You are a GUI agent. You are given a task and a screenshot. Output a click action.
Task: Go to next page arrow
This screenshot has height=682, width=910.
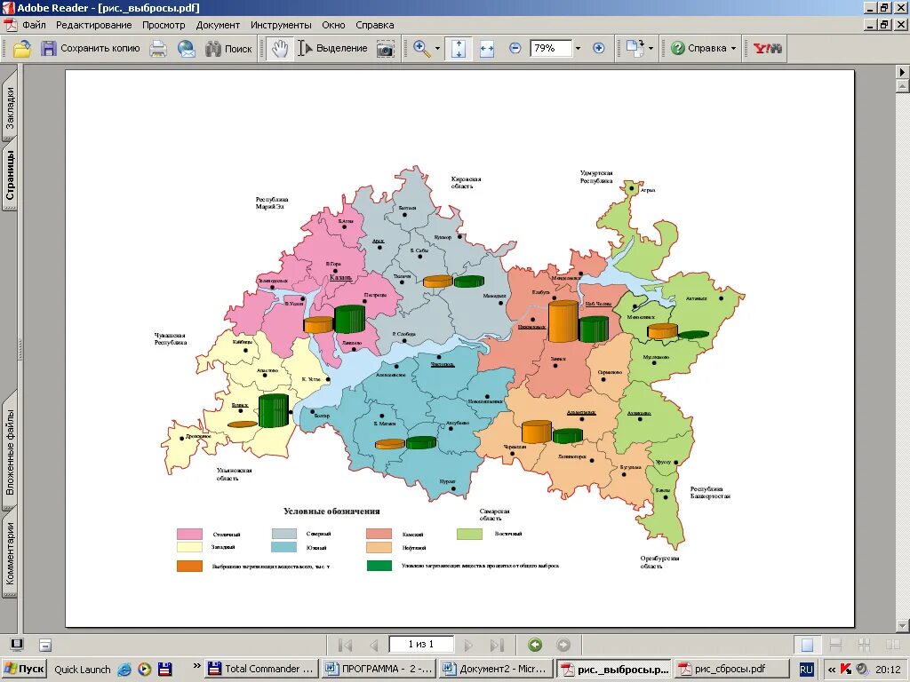pos(468,645)
